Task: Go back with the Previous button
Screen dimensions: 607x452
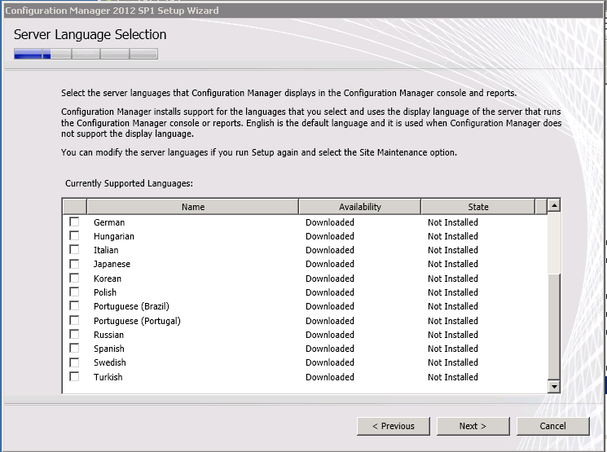Action: (394, 426)
